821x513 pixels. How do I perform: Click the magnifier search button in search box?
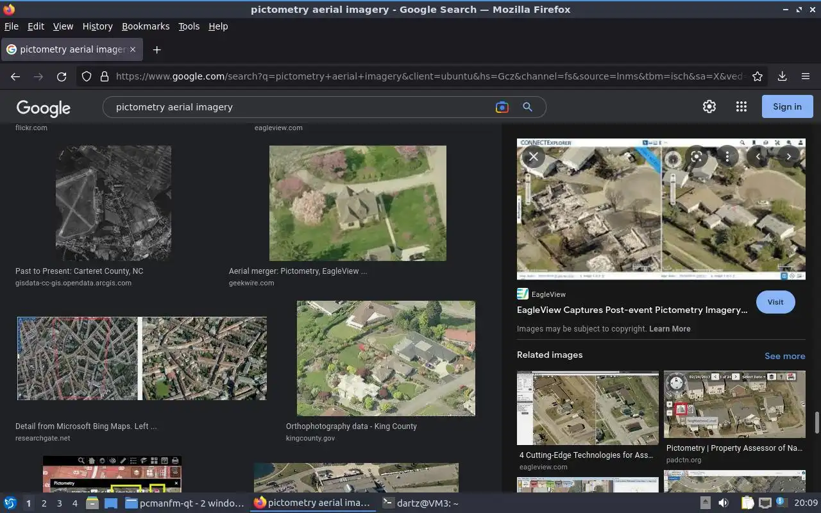527,107
